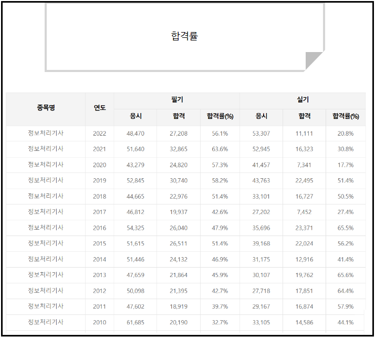Click the 54,325 cell in 2016 row
Viewport: 375px width, 337px height.
[136, 228]
